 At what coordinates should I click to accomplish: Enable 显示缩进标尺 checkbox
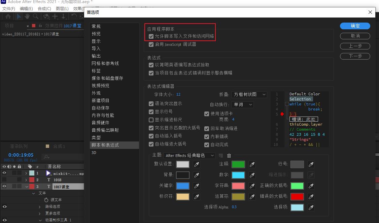[151, 120]
